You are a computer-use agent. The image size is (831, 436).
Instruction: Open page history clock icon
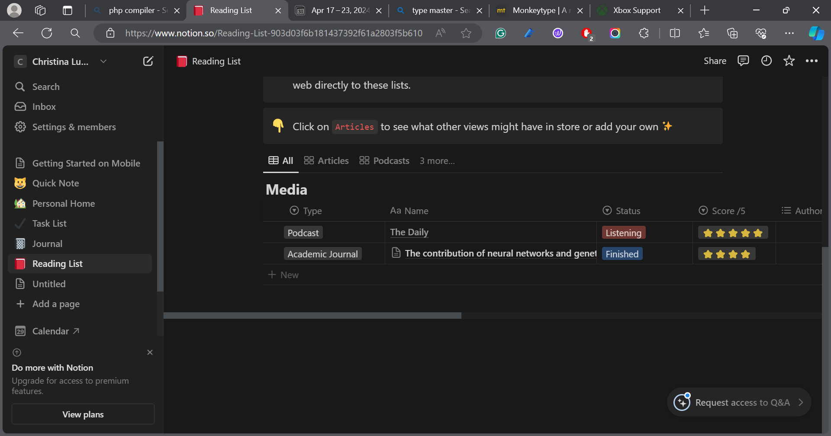tap(766, 61)
